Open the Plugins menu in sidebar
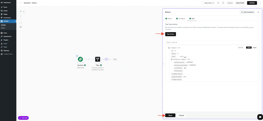The width and height of the screenshot is (263, 121). click(6, 40)
